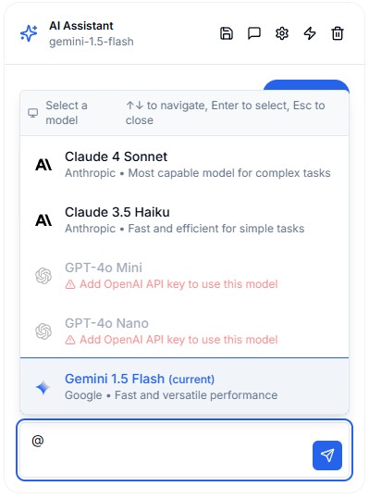Click the gemini-1.5-flash model name in header
The height and width of the screenshot is (499, 369).
coord(92,42)
